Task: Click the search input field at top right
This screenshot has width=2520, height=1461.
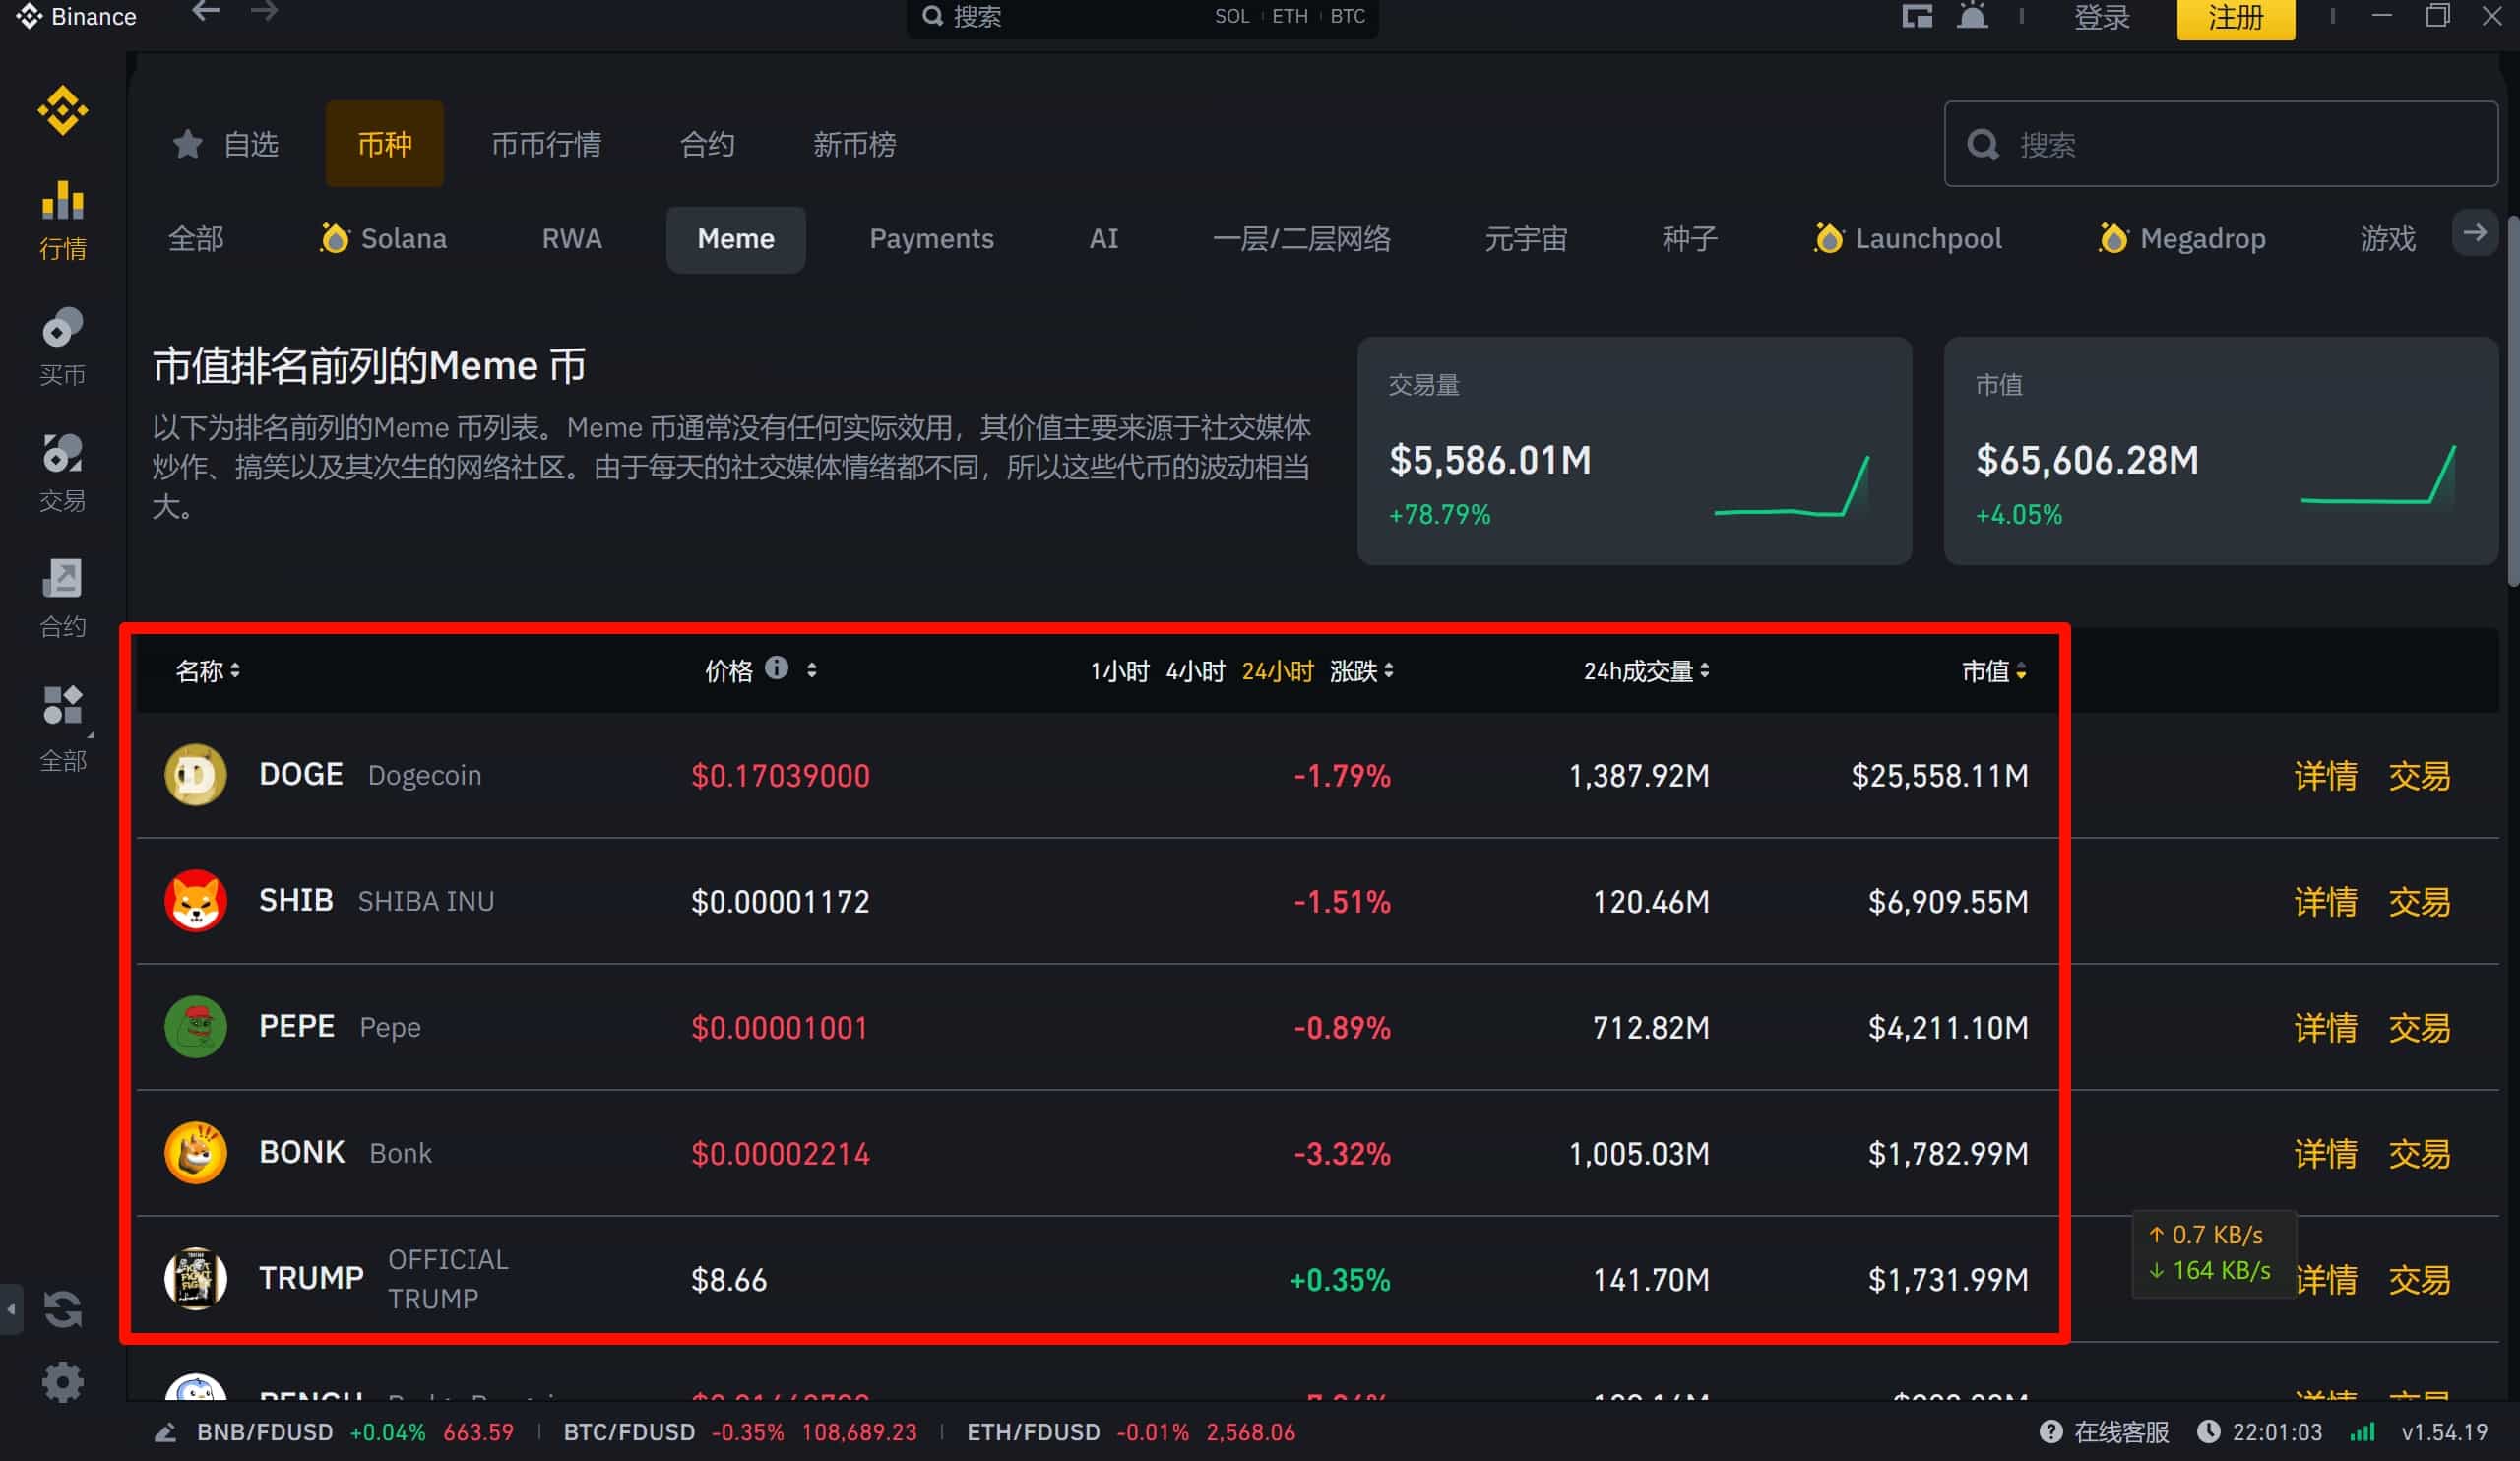Action: point(2220,144)
